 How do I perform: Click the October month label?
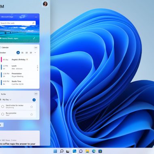tap(3, 53)
